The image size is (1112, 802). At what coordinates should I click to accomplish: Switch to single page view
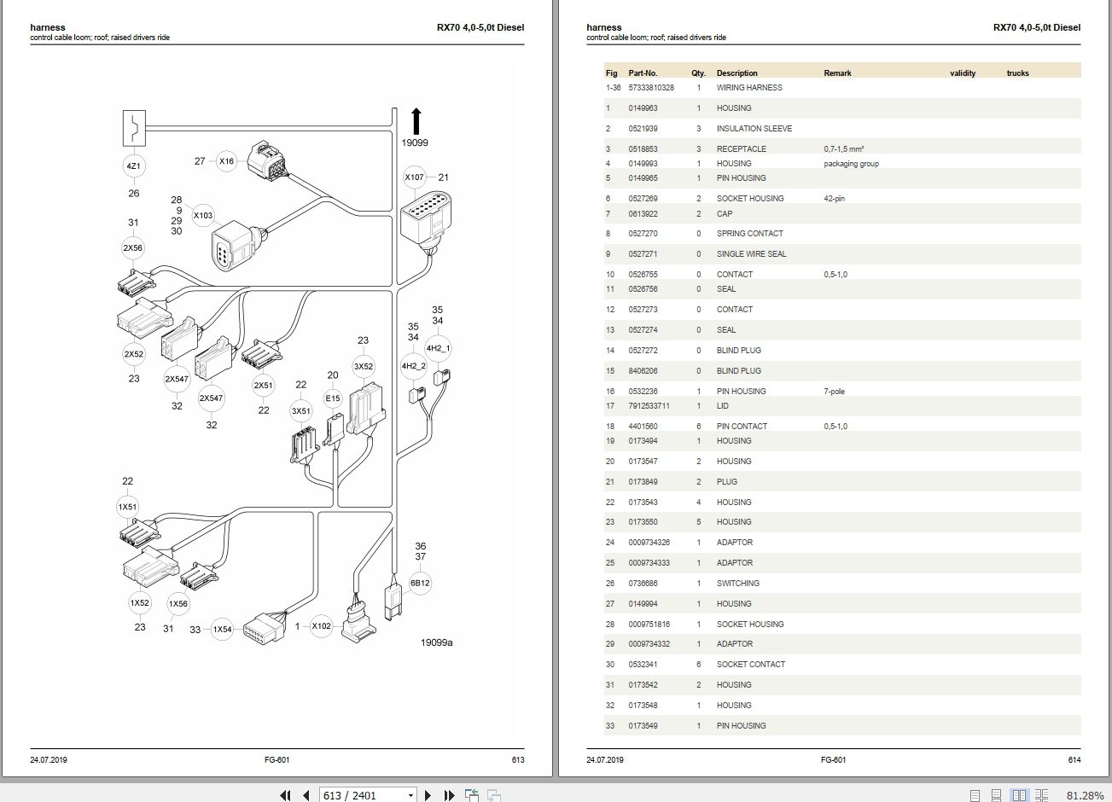coord(975,795)
